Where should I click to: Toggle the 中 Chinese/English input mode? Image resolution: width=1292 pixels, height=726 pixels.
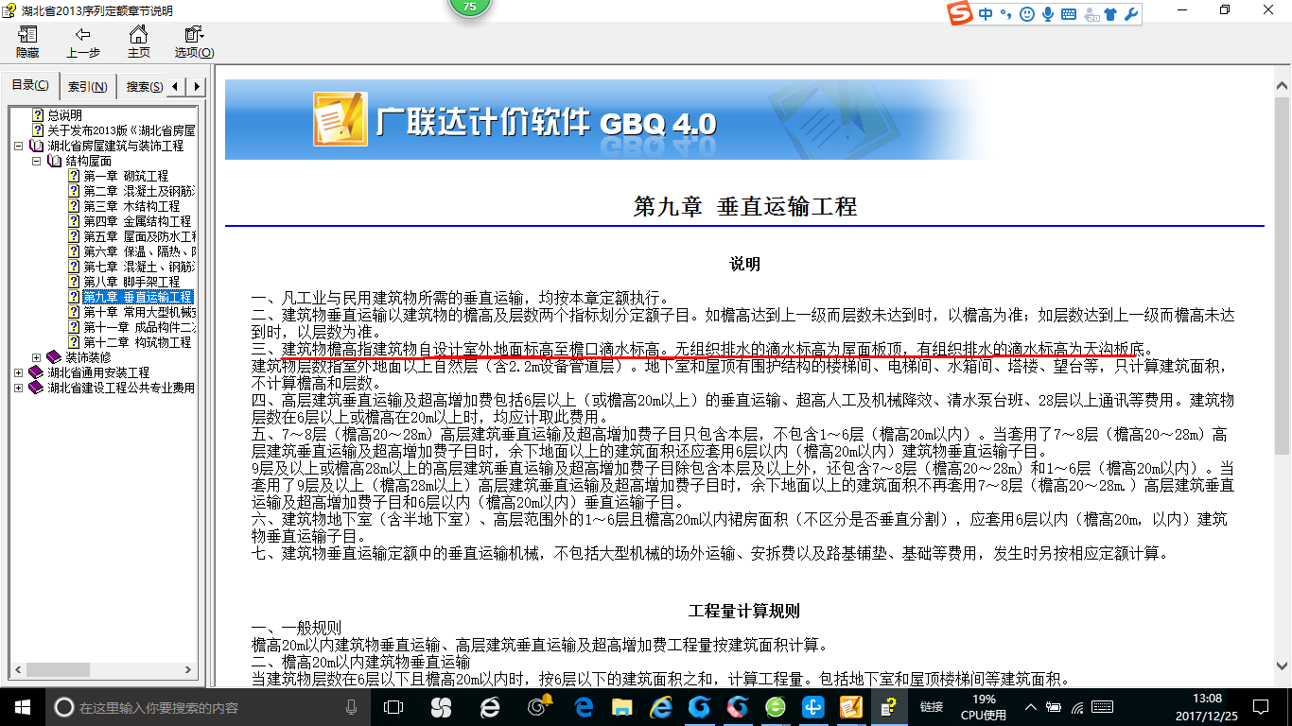click(986, 14)
